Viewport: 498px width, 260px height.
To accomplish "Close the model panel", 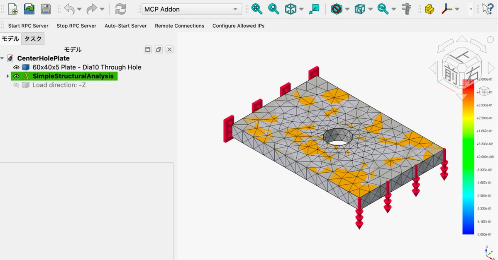I will point(169,50).
